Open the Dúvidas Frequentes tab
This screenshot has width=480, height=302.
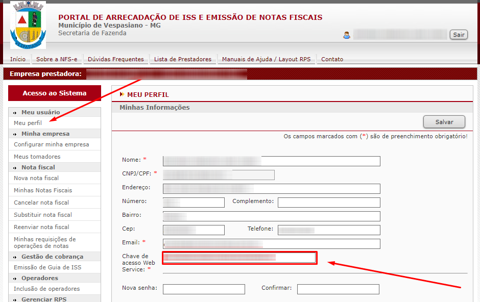click(116, 59)
